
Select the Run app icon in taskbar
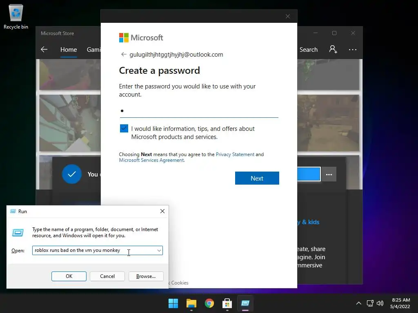click(x=245, y=303)
